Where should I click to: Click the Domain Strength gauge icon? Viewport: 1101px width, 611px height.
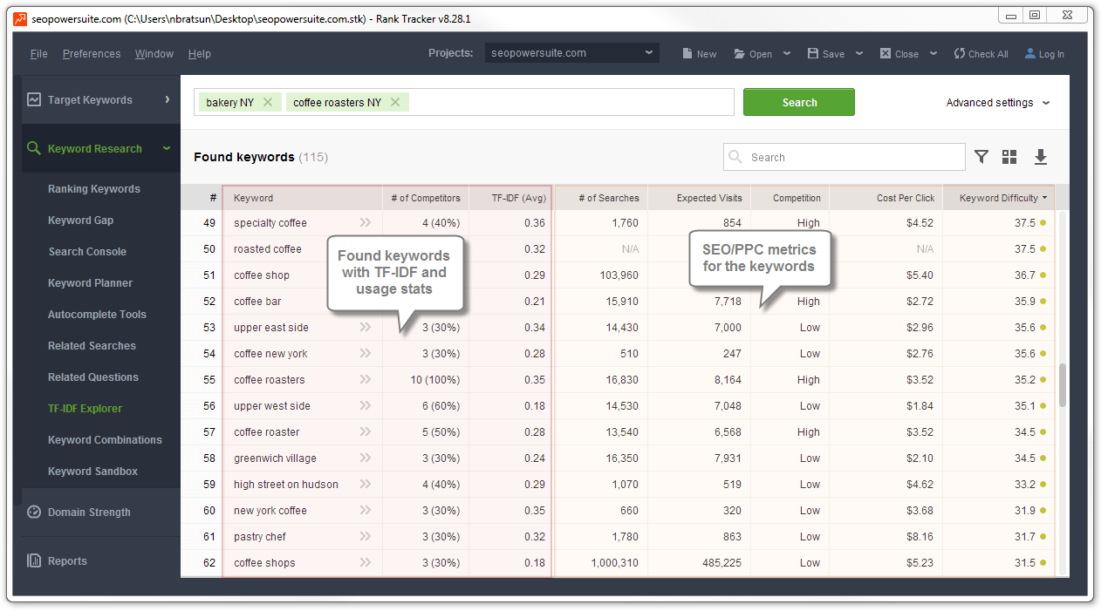(34, 512)
